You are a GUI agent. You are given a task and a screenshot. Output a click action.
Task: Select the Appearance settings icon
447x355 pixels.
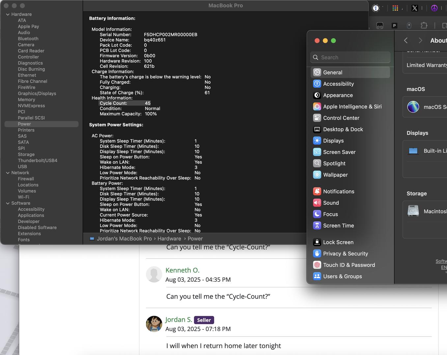317,95
